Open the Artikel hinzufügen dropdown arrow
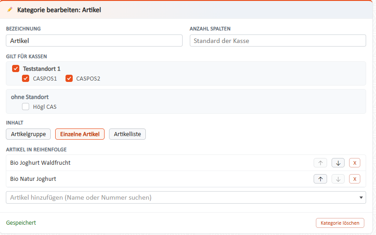376x235 pixels. [361, 198]
